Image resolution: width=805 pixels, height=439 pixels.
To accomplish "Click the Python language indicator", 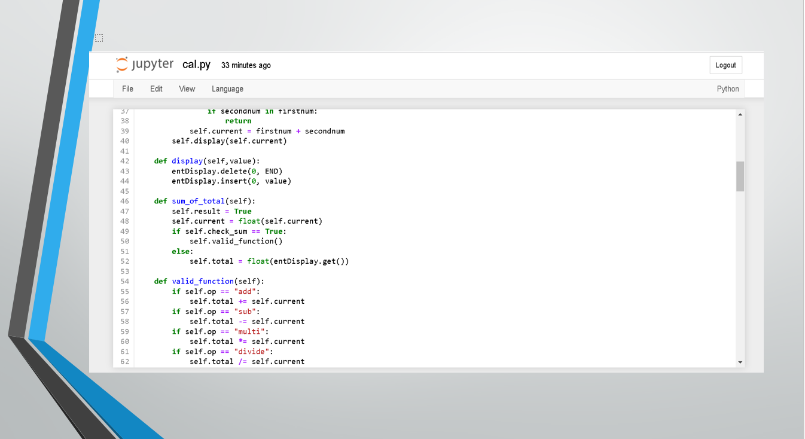I will (x=728, y=89).
